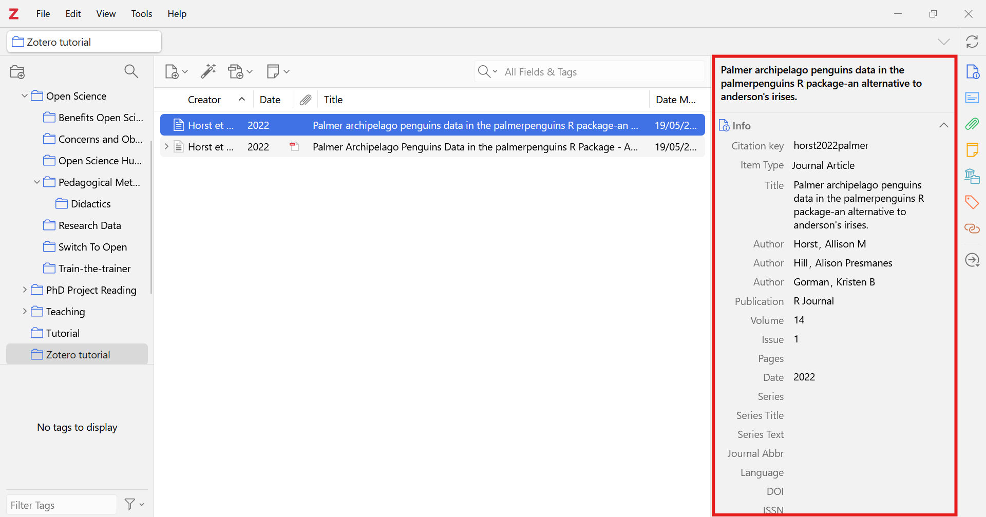Open the Notes pane side icon
986x517 pixels.
(972, 149)
